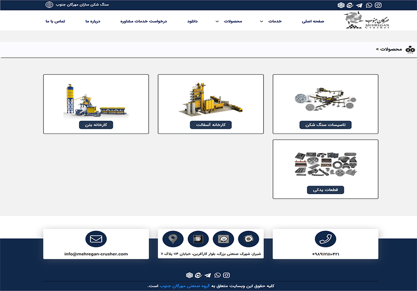The width and height of the screenshot is (417, 291).
Task: Click the WhatsApp icon in the header
Action: 368,5
